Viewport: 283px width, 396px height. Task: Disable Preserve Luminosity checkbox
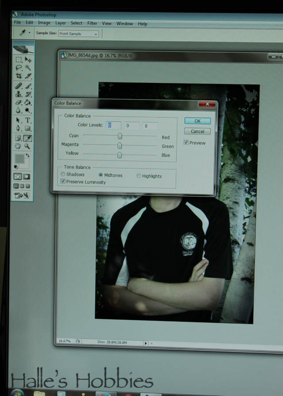pos(63,182)
